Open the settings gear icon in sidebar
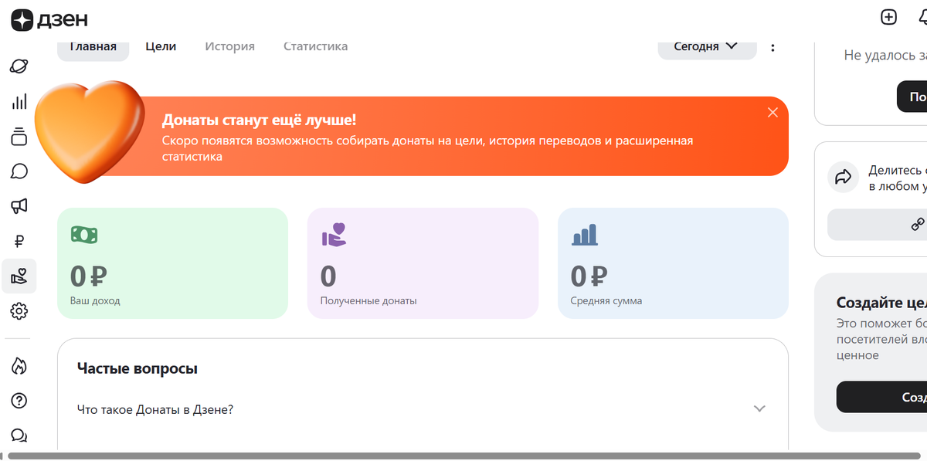Viewport: 927px width, 461px height. [x=19, y=310]
